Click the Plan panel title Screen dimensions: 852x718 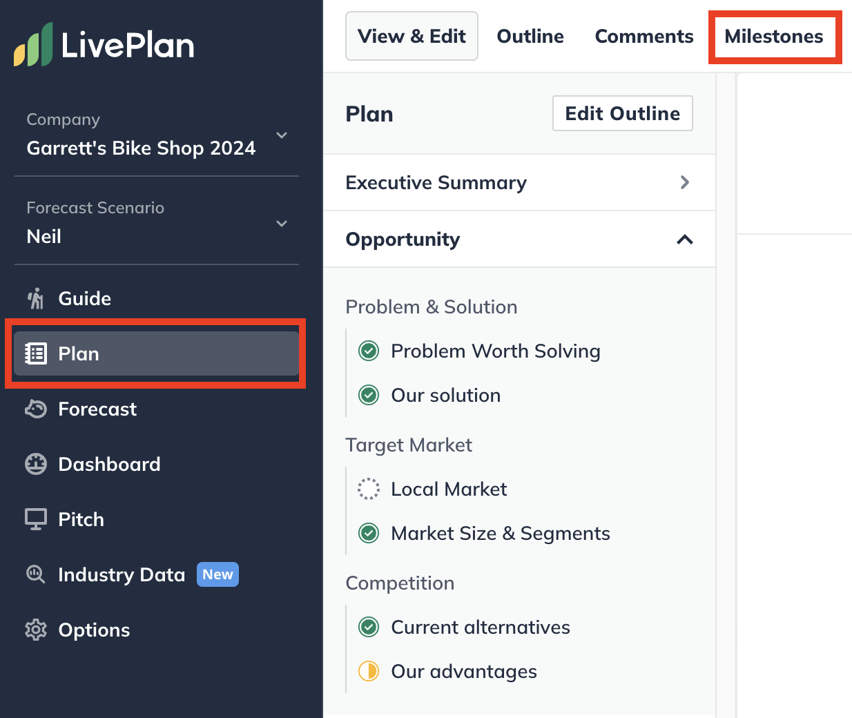tap(369, 114)
